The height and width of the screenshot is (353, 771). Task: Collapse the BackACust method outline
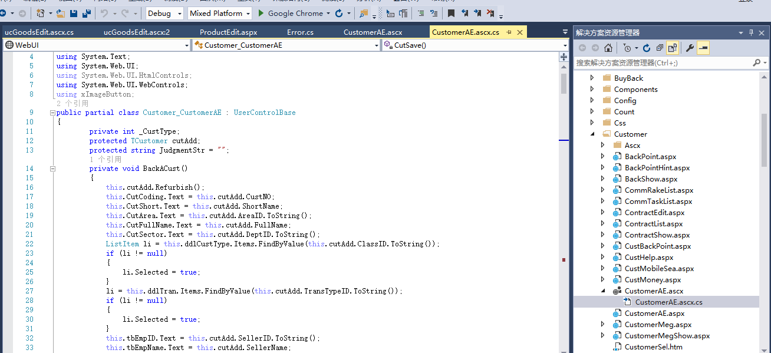coord(52,169)
